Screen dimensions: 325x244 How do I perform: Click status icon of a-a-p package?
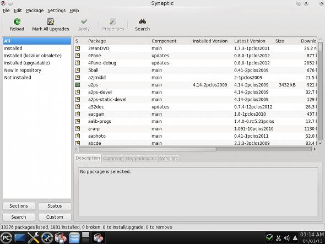pyautogui.click(x=78, y=129)
